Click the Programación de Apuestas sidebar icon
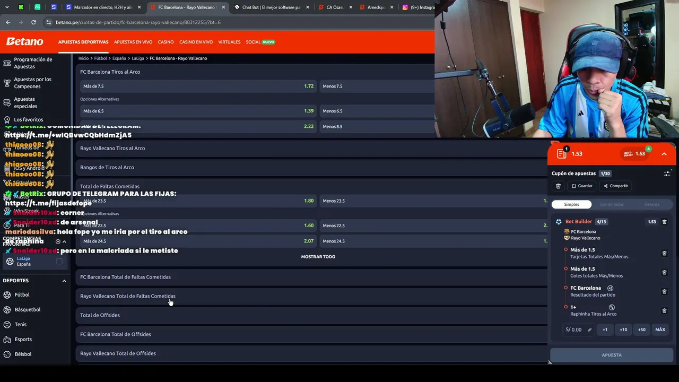679x382 pixels. point(7,63)
